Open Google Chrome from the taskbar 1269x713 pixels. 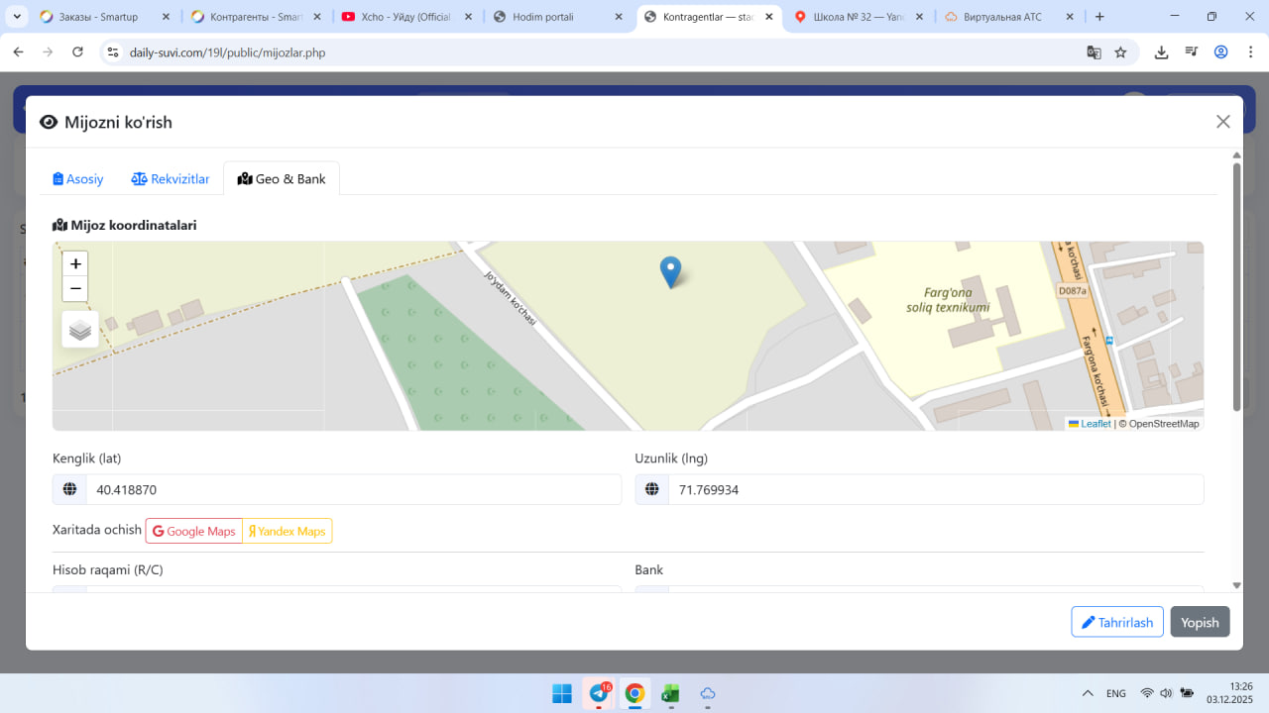634,693
